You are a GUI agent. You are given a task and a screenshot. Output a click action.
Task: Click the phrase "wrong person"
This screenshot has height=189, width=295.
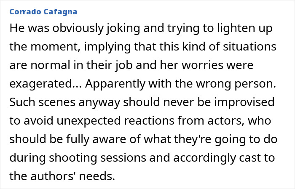pos(236,84)
